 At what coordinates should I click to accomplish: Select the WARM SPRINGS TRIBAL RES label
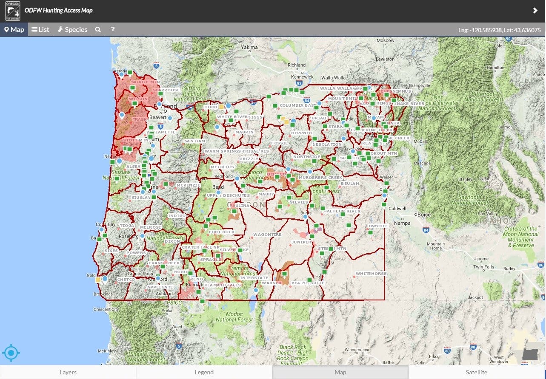click(x=237, y=151)
